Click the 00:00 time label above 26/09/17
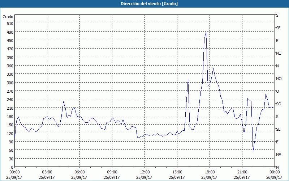This screenshot has height=181, width=289. (275, 172)
